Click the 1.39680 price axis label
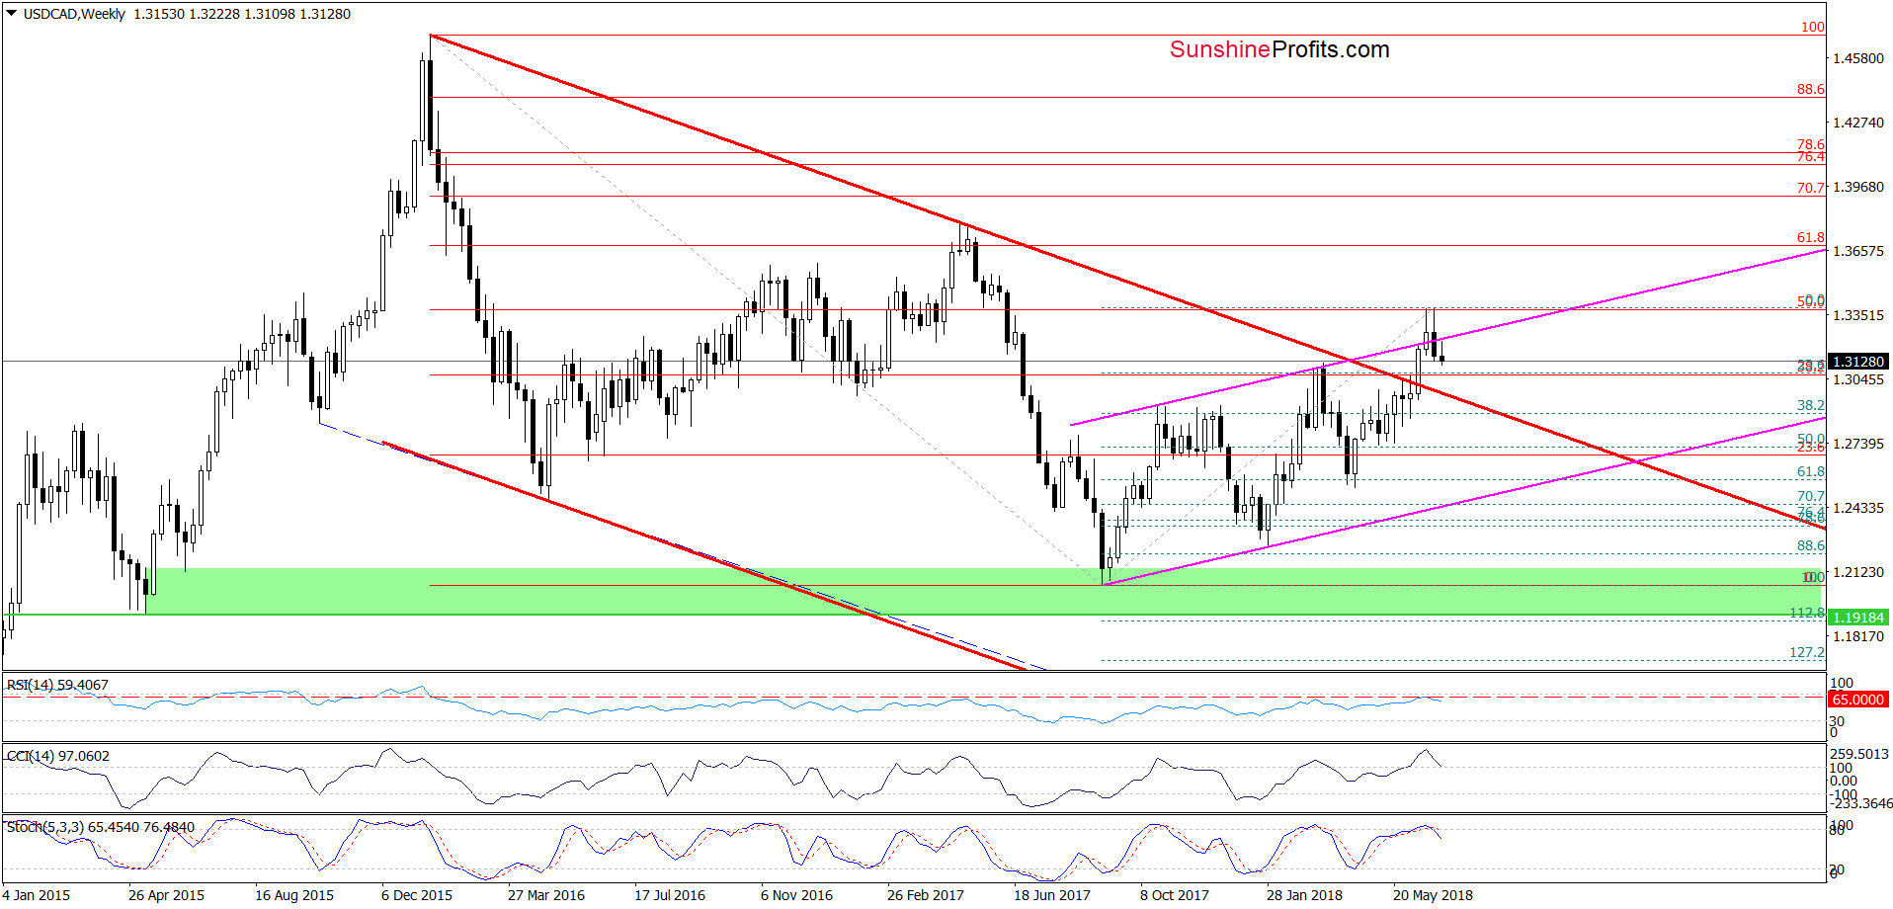 [1858, 187]
